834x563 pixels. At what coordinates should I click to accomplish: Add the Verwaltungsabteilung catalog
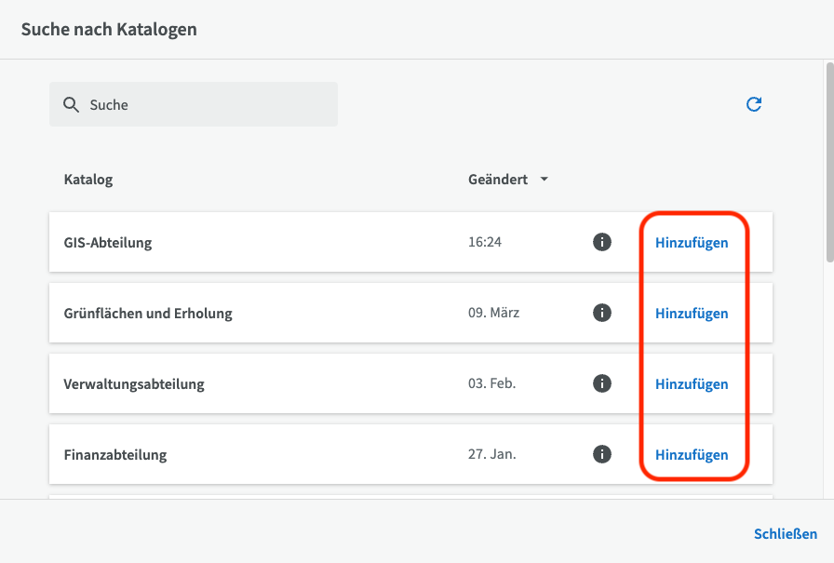[692, 383]
